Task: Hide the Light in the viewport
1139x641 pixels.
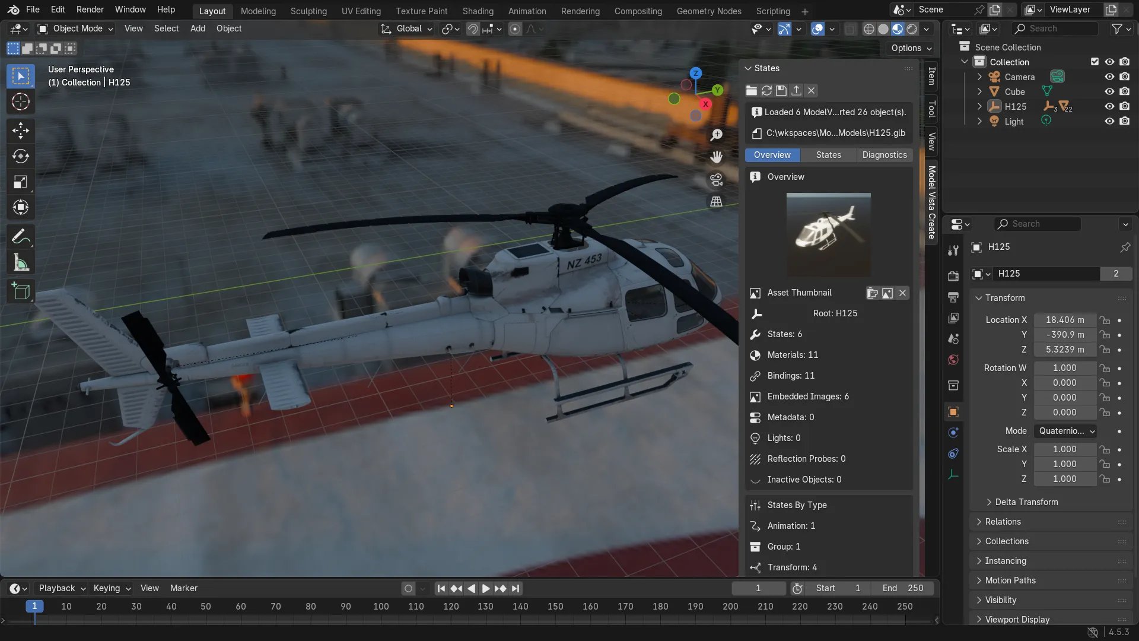Action: pos(1109,121)
